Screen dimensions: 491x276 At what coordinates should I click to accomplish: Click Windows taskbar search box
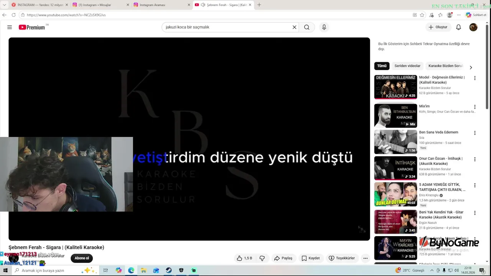[x=55, y=271]
